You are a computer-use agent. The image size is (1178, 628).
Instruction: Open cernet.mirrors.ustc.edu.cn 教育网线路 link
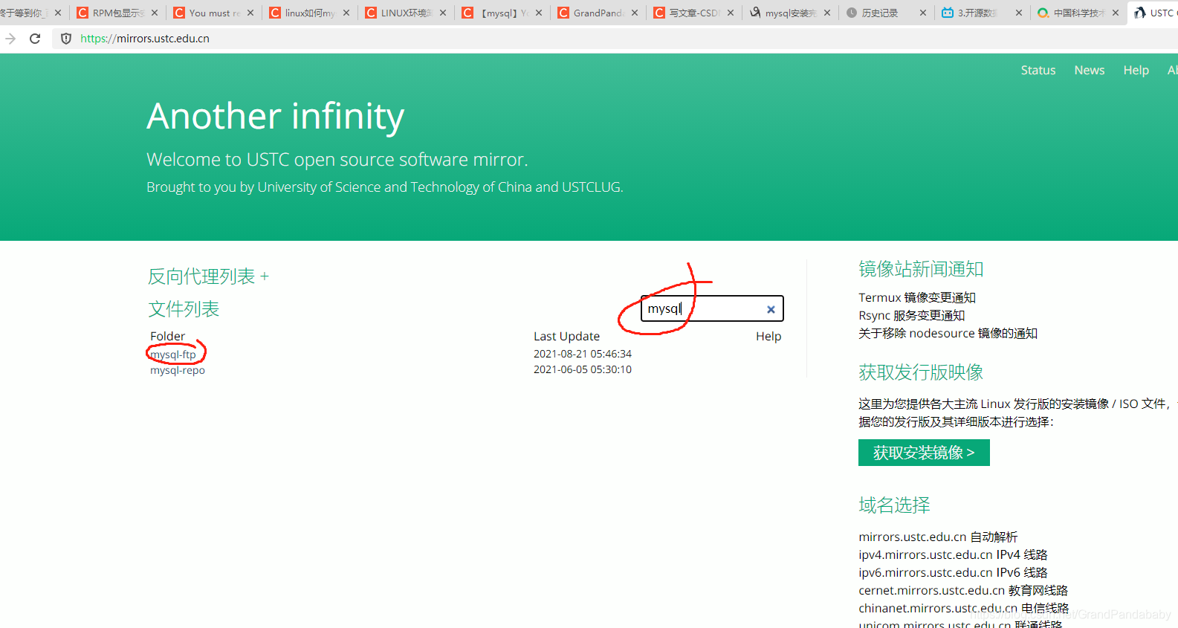963,590
